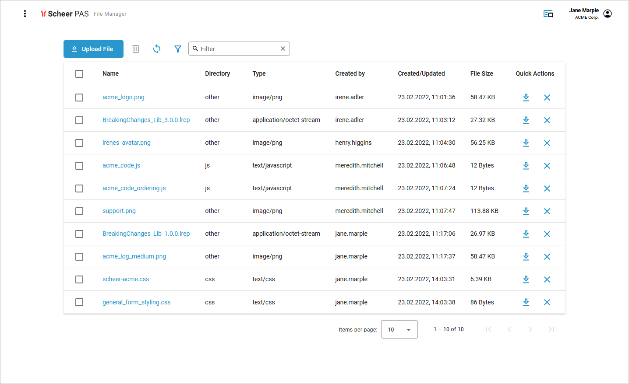629x384 pixels.
Task: Download the acme_logo.png file
Action: click(526, 98)
